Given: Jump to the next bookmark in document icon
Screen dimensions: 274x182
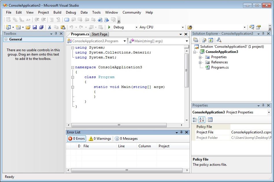Looking at the screenshot, I should coord(106,20).
